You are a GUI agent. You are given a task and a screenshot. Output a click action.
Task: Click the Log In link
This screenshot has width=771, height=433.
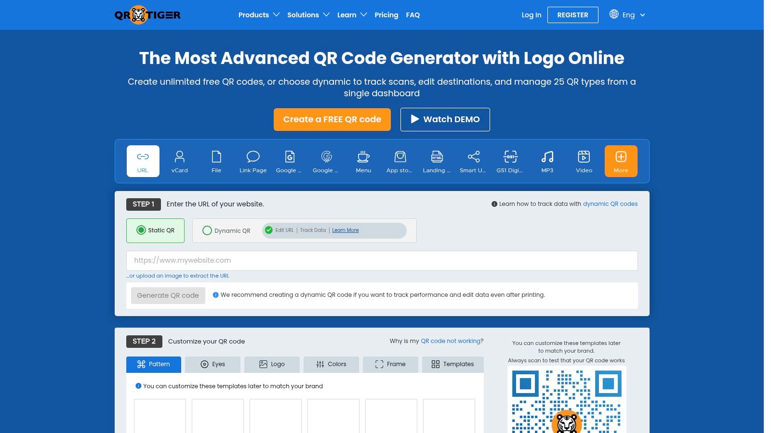(x=532, y=15)
